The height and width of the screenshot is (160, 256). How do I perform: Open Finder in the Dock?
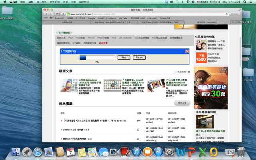[x=16, y=152]
